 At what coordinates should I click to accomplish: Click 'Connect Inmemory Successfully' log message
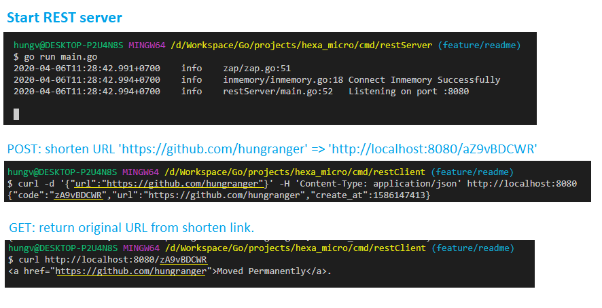424,80
